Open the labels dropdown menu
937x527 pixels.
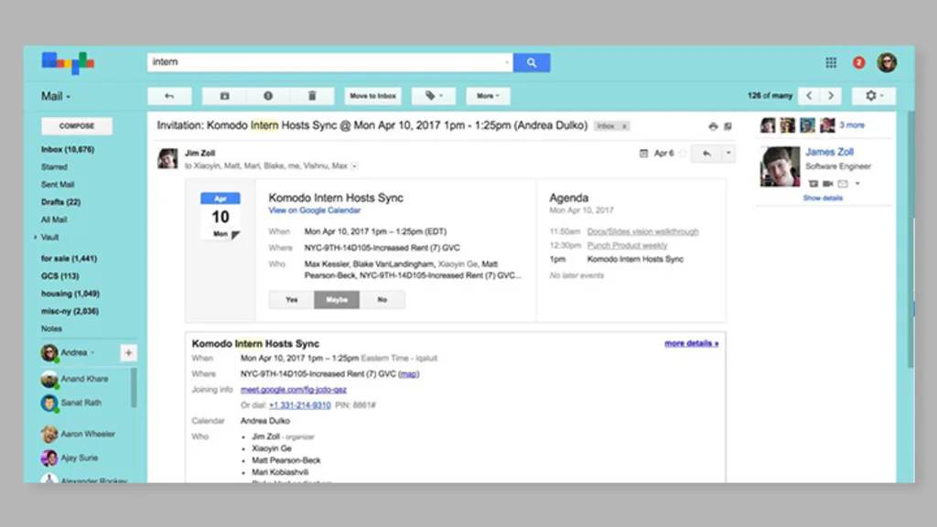pyautogui.click(x=434, y=95)
